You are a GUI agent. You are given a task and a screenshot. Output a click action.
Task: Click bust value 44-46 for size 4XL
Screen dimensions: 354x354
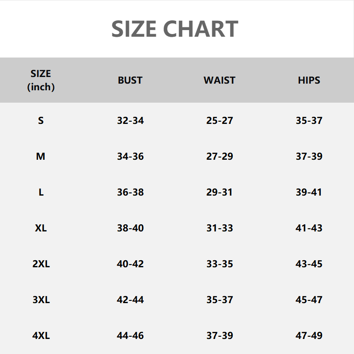[130, 335]
